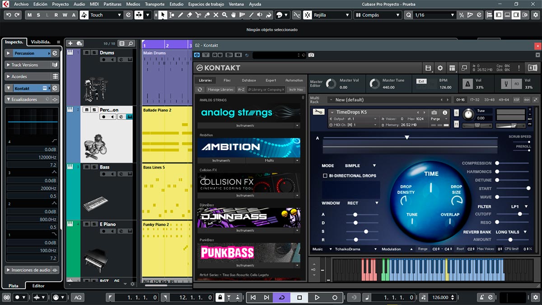Screen dimensions: 542x305
Task: Select the Mute X tool
Action: click(216, 15)
